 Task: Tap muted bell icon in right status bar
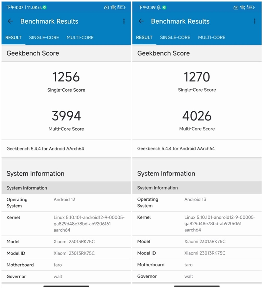158,8
